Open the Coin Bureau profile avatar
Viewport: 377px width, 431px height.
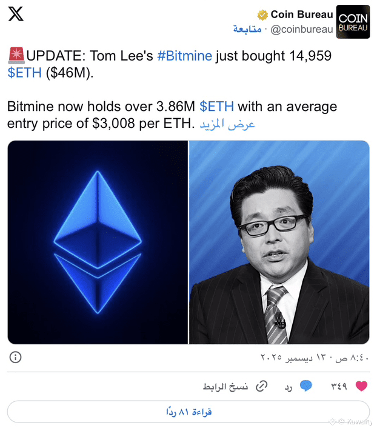pyautogui.click(x=353, y=22)
